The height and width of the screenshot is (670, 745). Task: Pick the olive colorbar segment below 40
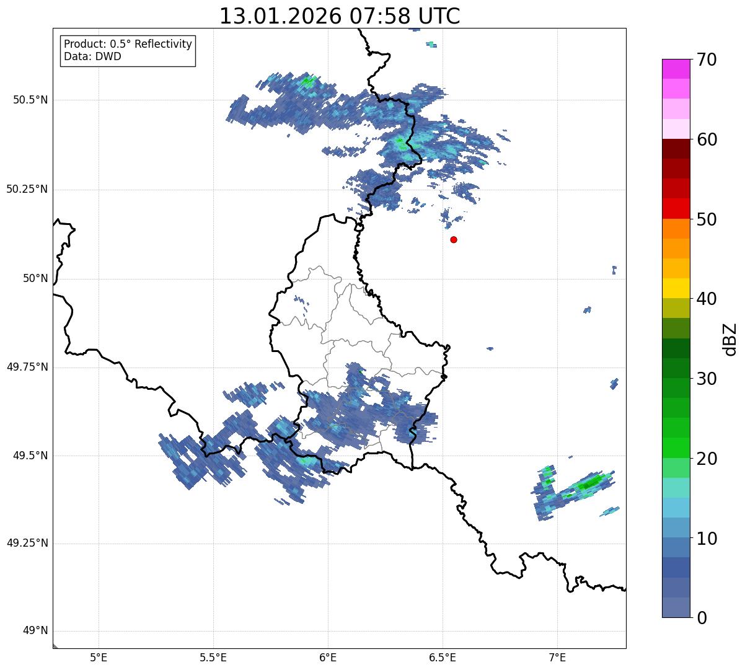676,308
